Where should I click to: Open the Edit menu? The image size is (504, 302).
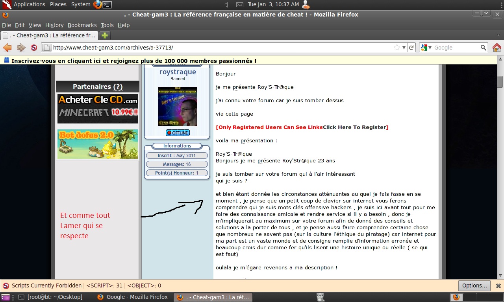point(20,25)
